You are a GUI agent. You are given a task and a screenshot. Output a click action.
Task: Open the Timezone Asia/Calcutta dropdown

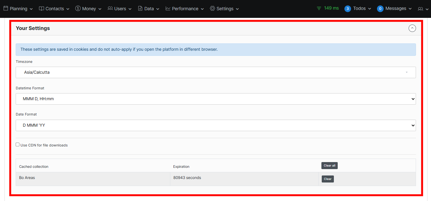(x=216, y=72)
